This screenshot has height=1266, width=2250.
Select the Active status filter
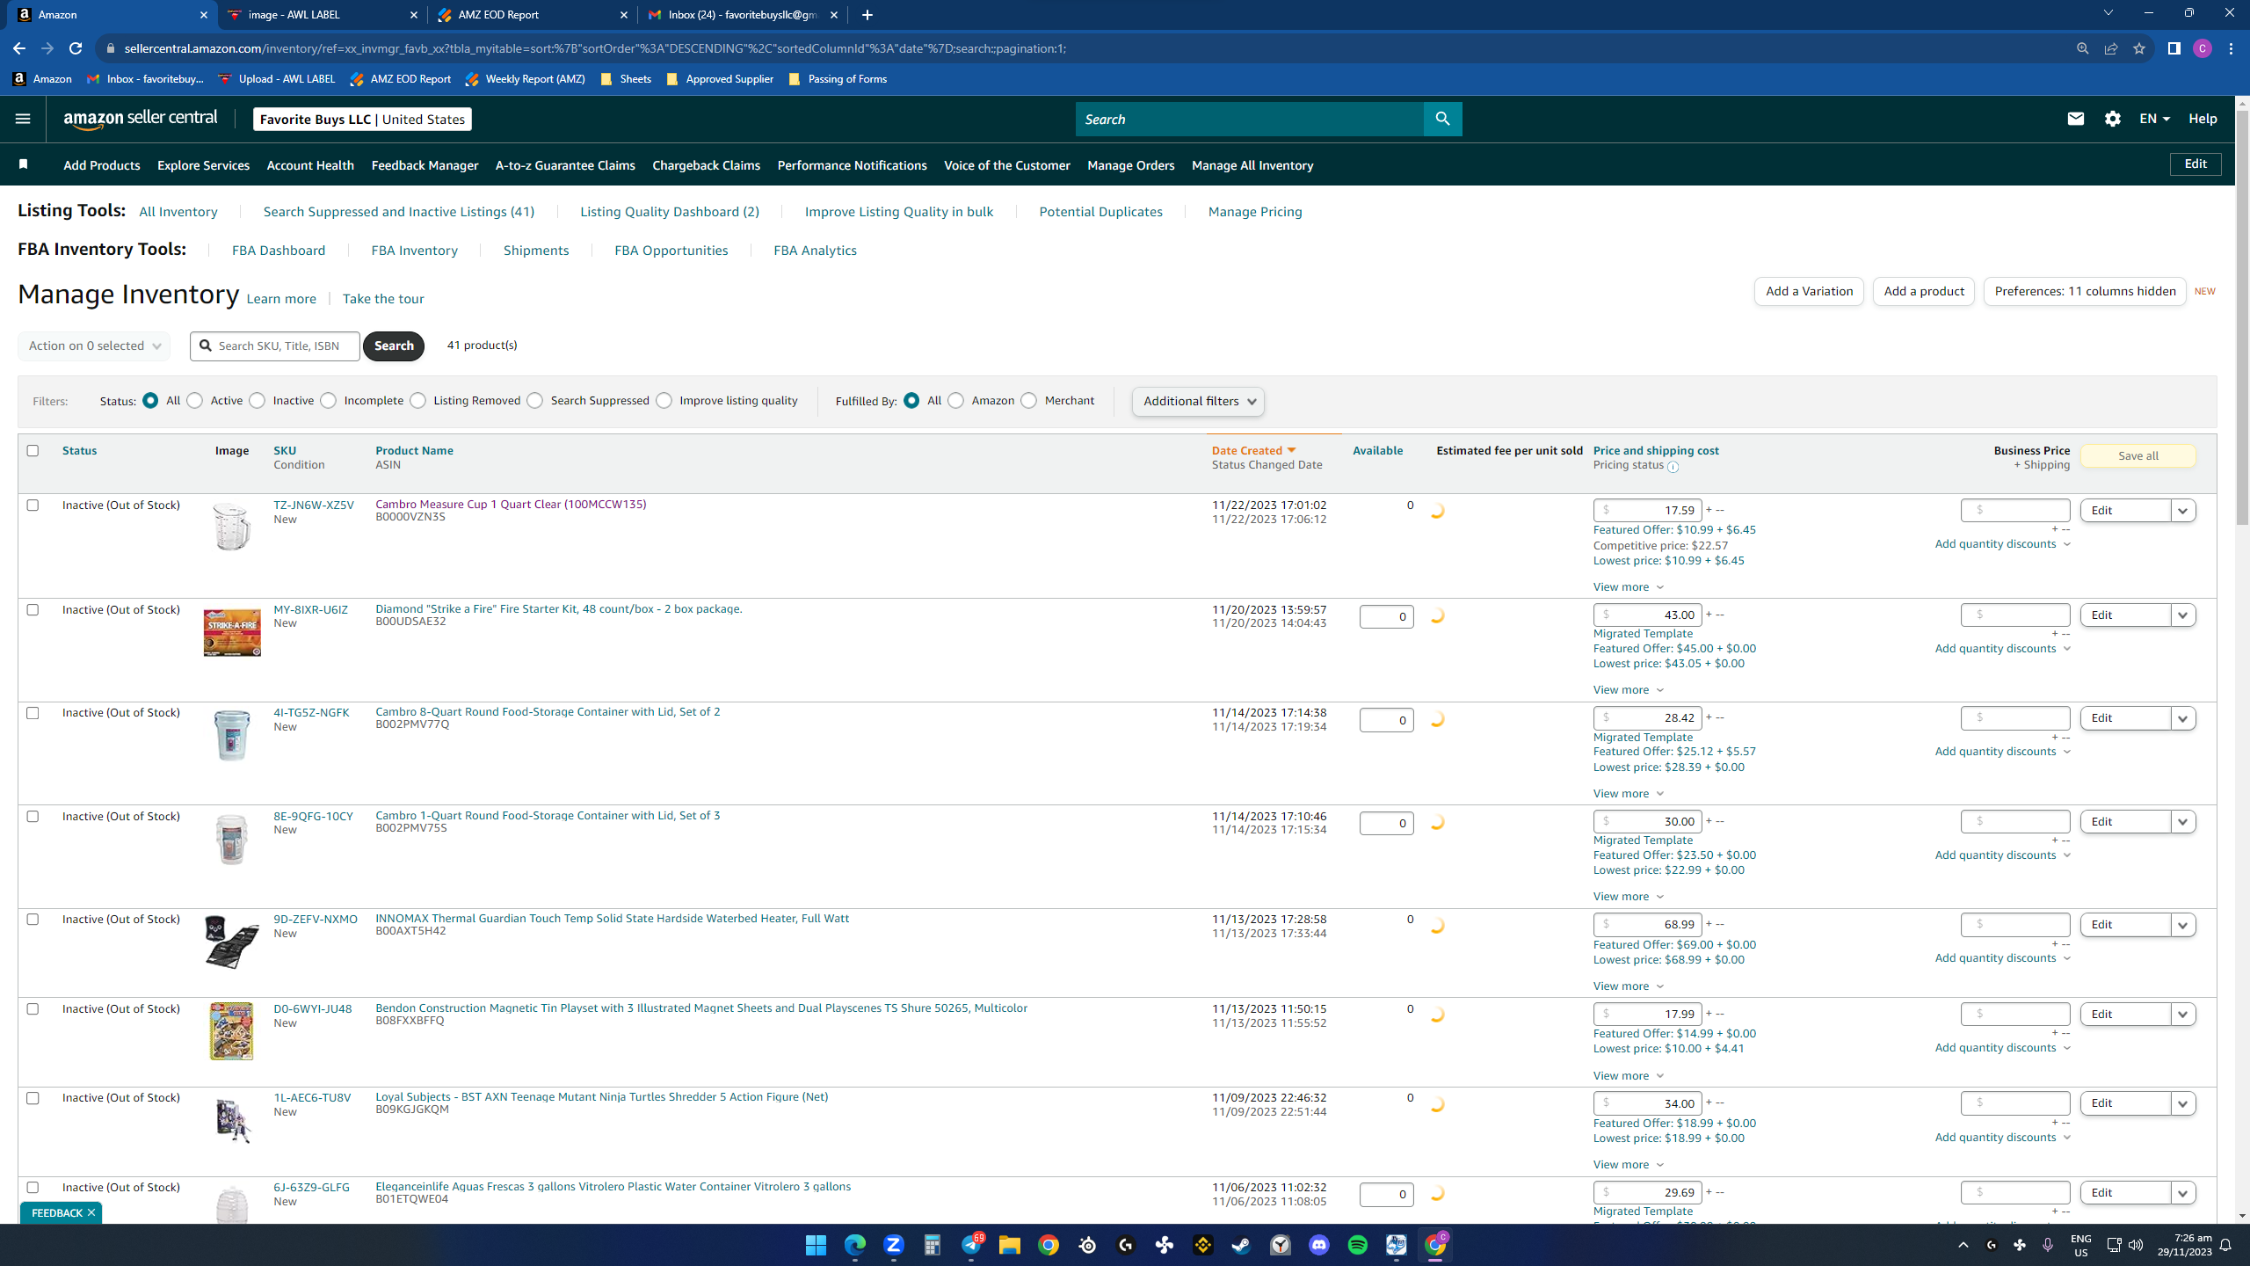(194, 401)
